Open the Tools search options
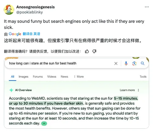The image size is (153, 131). click(x=143, y=77)
